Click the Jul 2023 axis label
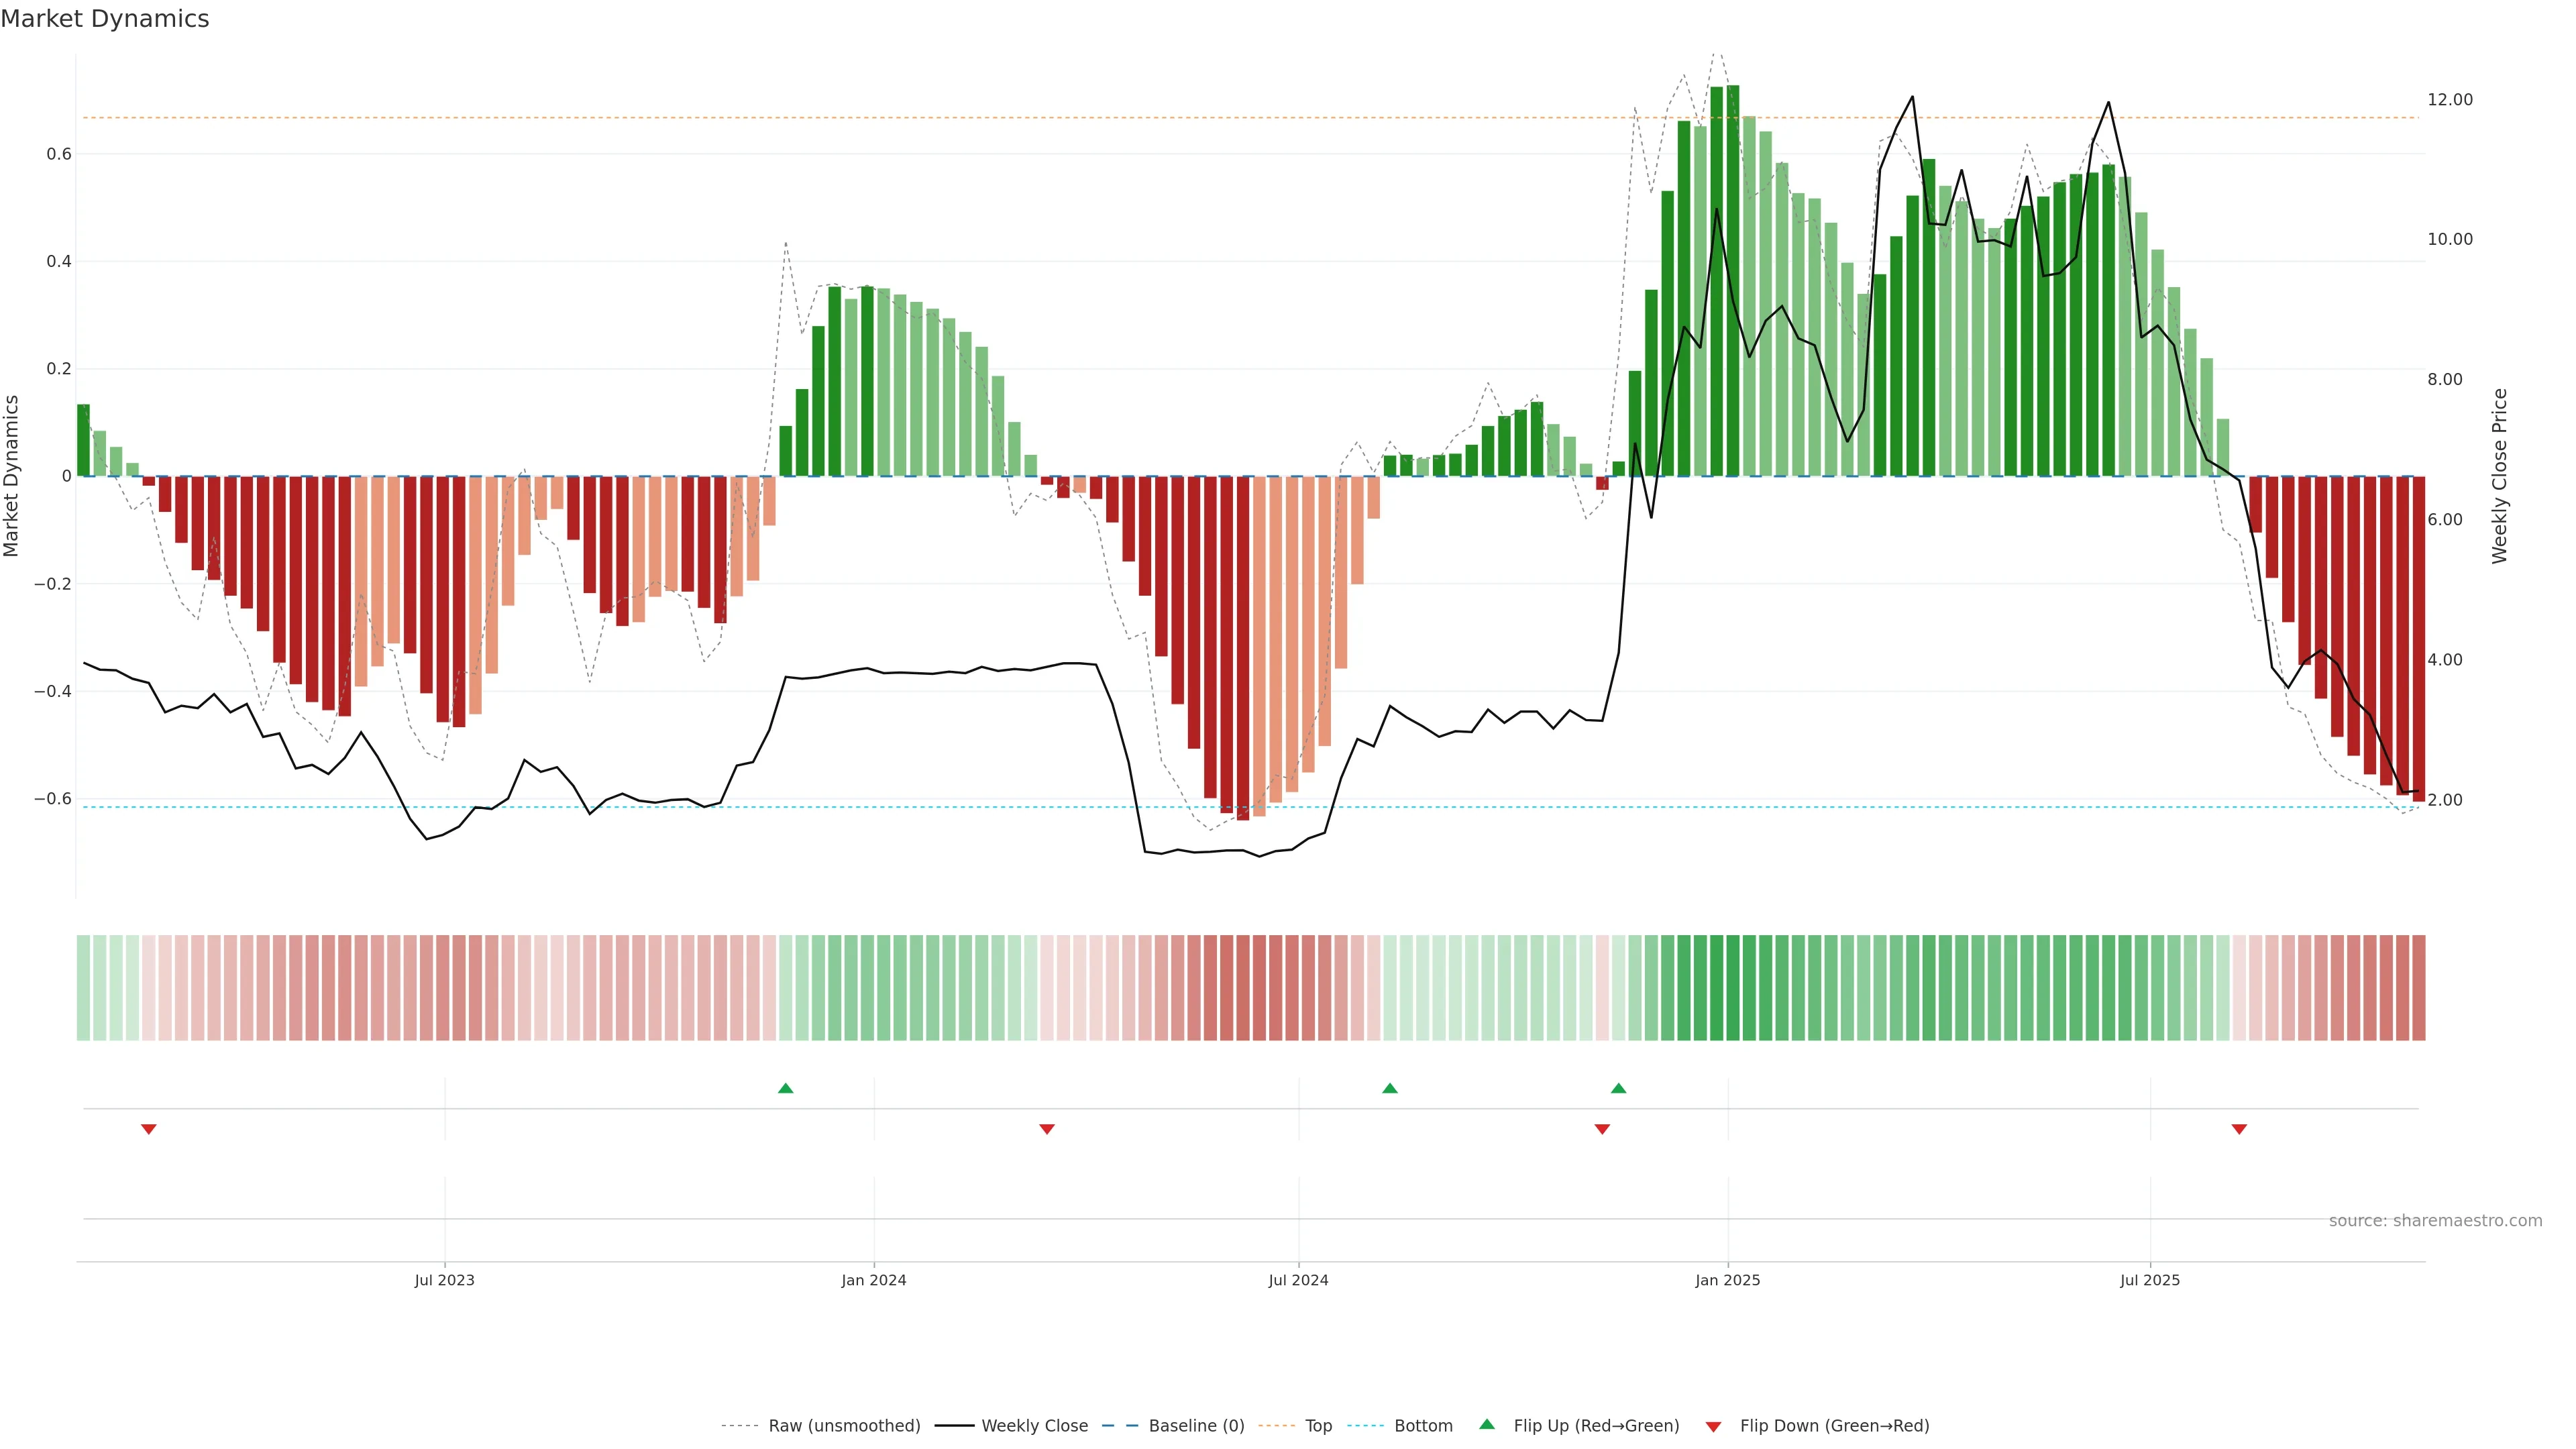This screenshot has height=1449, width=2576. [445, 1280]
